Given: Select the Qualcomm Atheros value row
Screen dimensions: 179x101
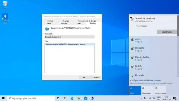Looking at the screenshot, I should click(x=70, y=44).
